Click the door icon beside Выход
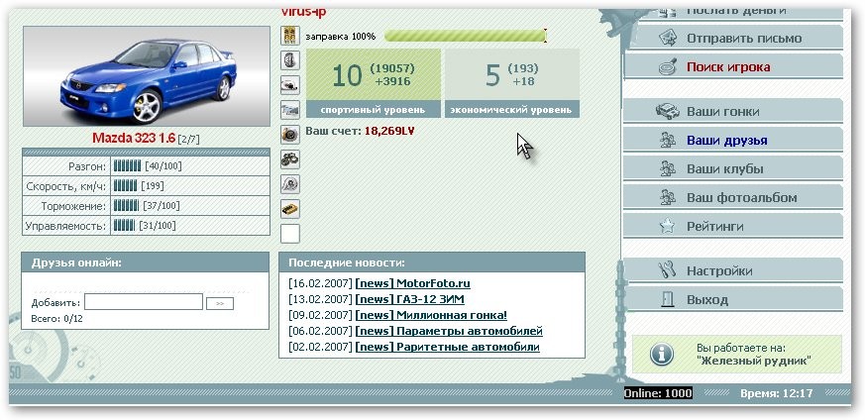The height and width of the screenshot is (420, 865). click(x=668, y=300)
